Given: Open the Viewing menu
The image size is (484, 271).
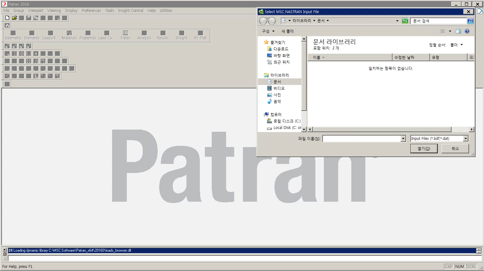Looking at the screenshot, I should tap(54, 11).
